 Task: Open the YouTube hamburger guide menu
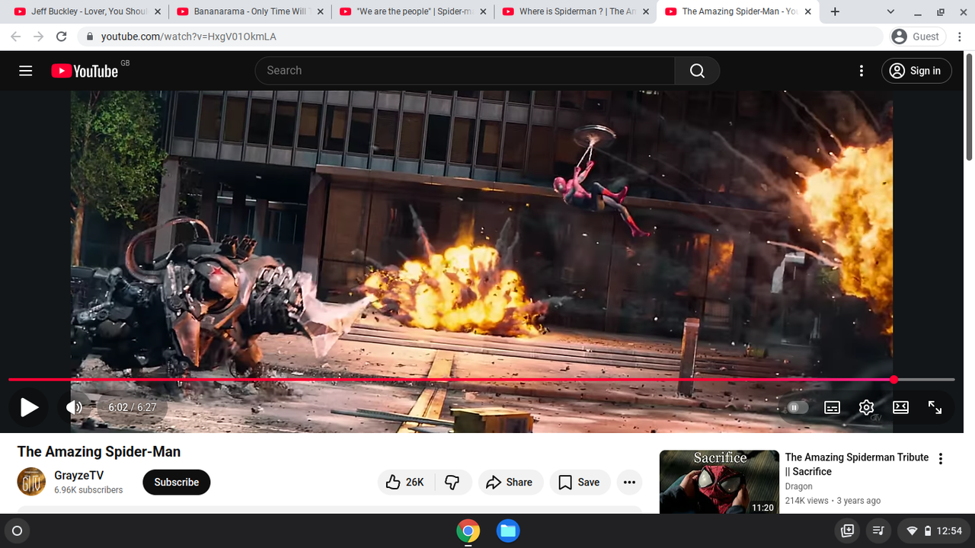[x=26, y=71]
